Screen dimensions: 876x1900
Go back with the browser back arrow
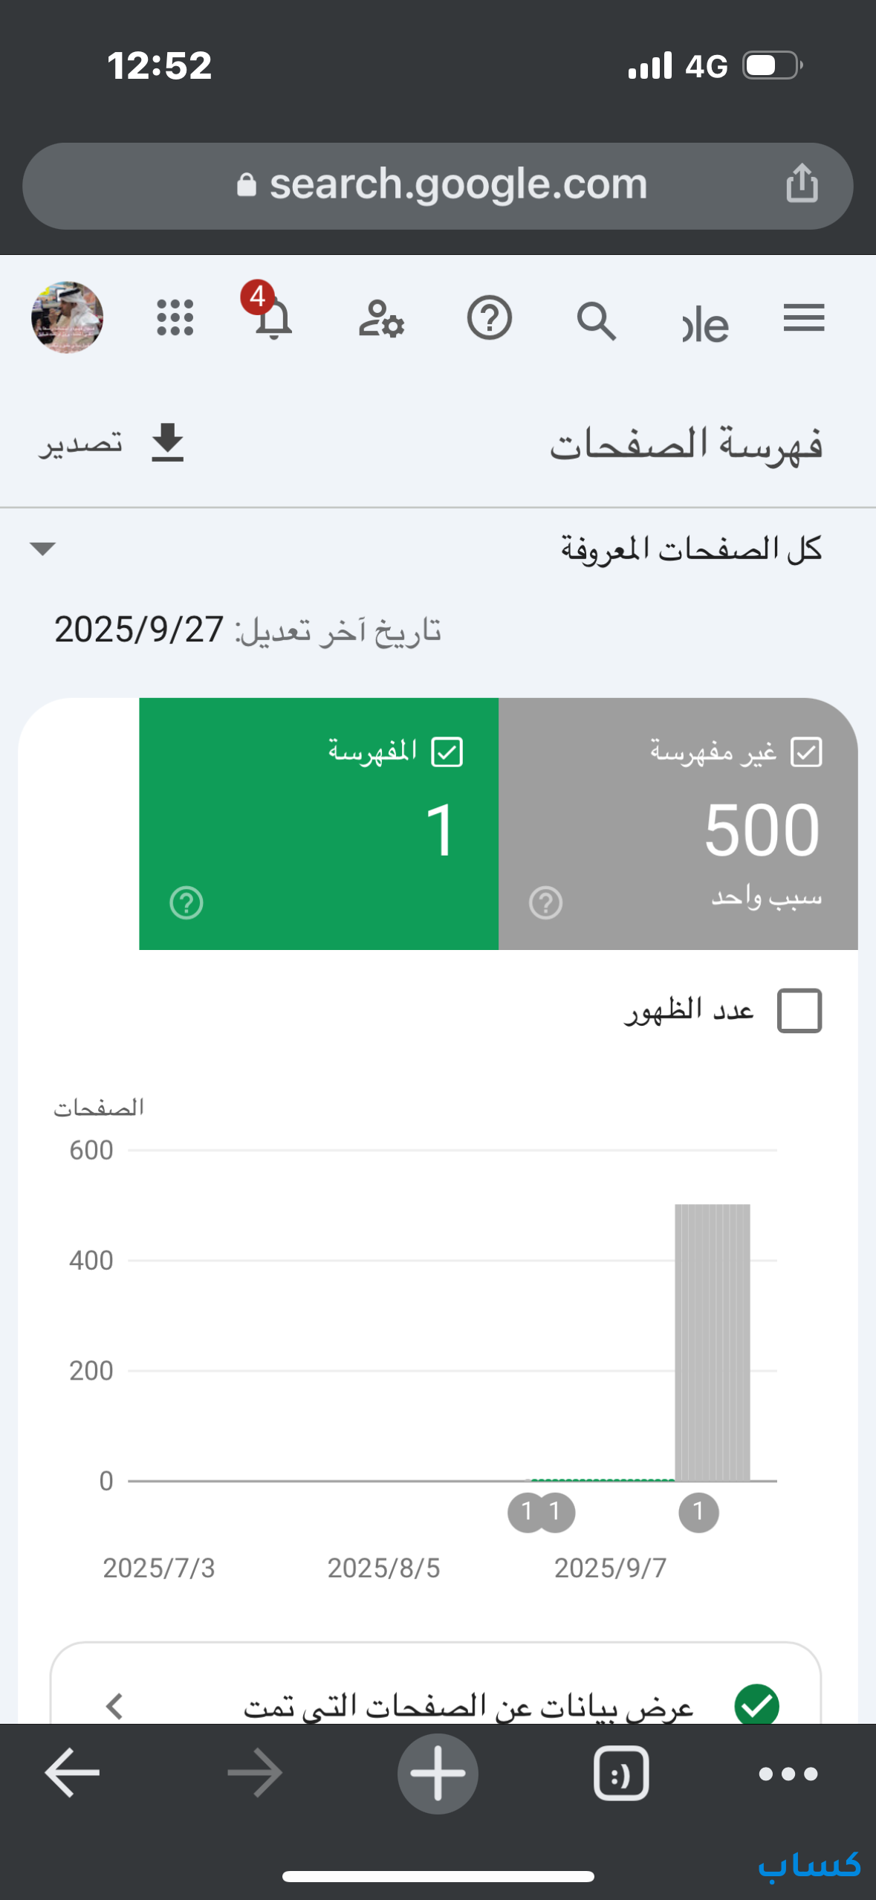pyautogui.click(x=72, y=1774)
